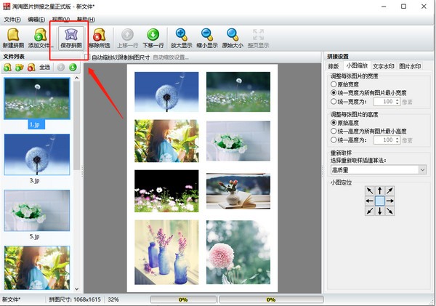Move the selected row down with 下移一行
This screenshot has height=306, width=436.
153,37
